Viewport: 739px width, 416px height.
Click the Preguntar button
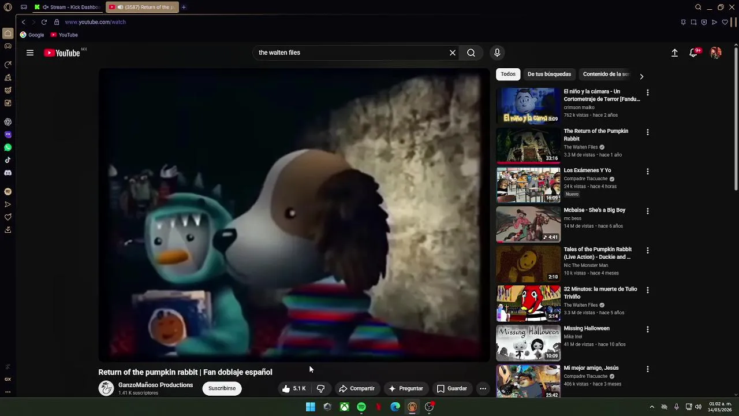(x=406, y=389)
